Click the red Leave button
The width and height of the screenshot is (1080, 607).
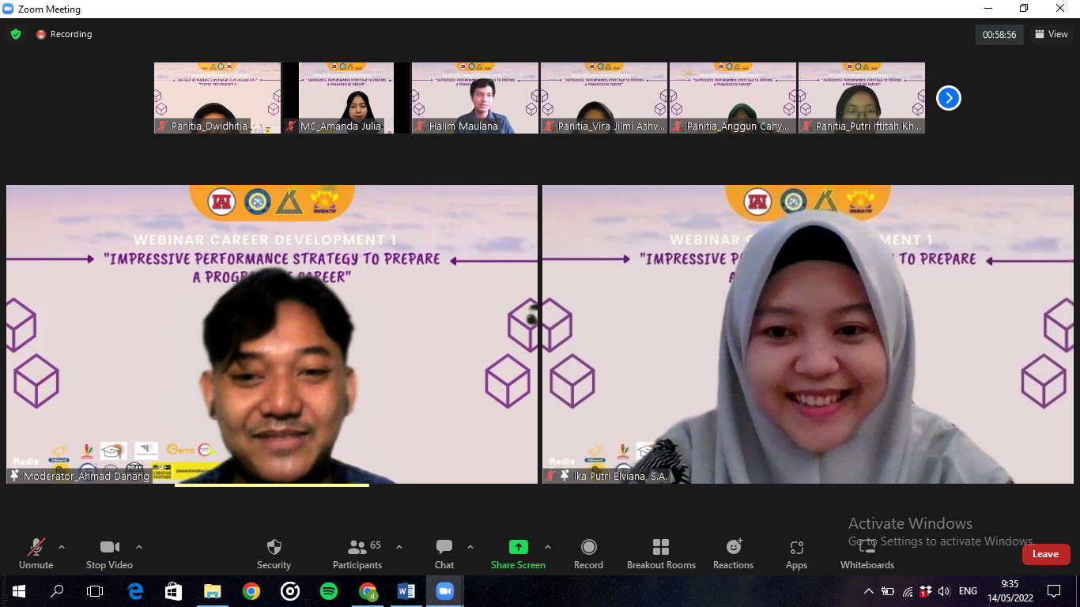(1045, 554)
